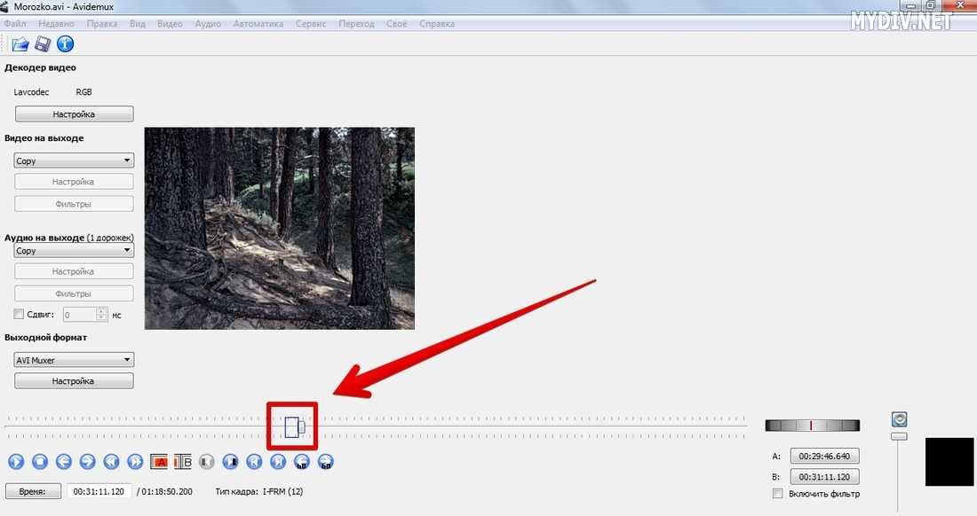Image resolution: width=977 pixels, height=516 pixels.
Task: Open the Аудио menu
Action: tap(208, 24)
